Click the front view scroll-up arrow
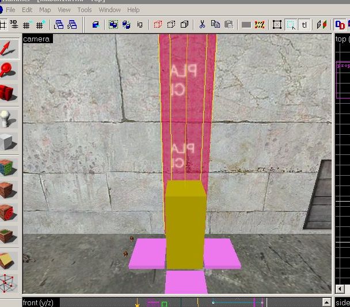Viewport: 350px width, 307px height. (326, 302)
